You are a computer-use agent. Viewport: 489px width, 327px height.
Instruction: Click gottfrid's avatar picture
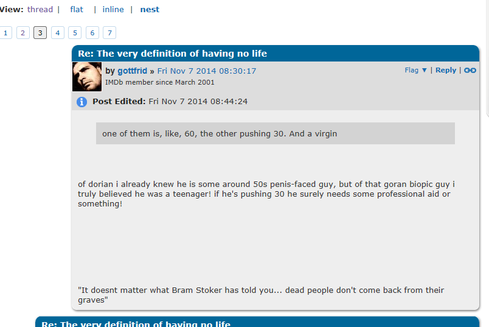tap(87, 77)
